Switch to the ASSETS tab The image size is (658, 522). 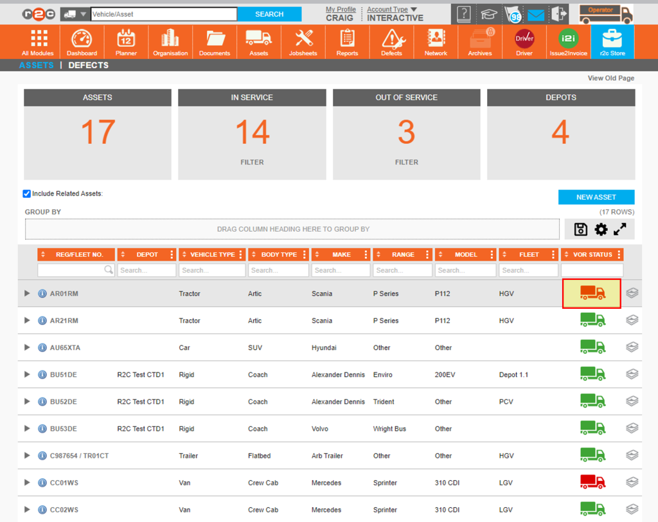37,65
